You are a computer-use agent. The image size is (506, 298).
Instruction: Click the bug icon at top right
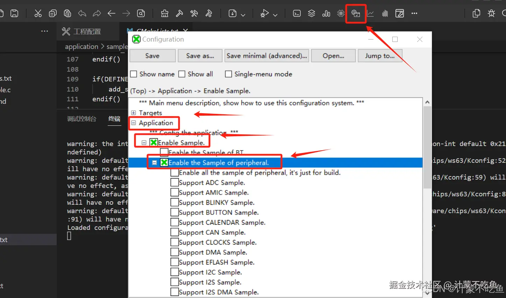[x=491, y=13]
